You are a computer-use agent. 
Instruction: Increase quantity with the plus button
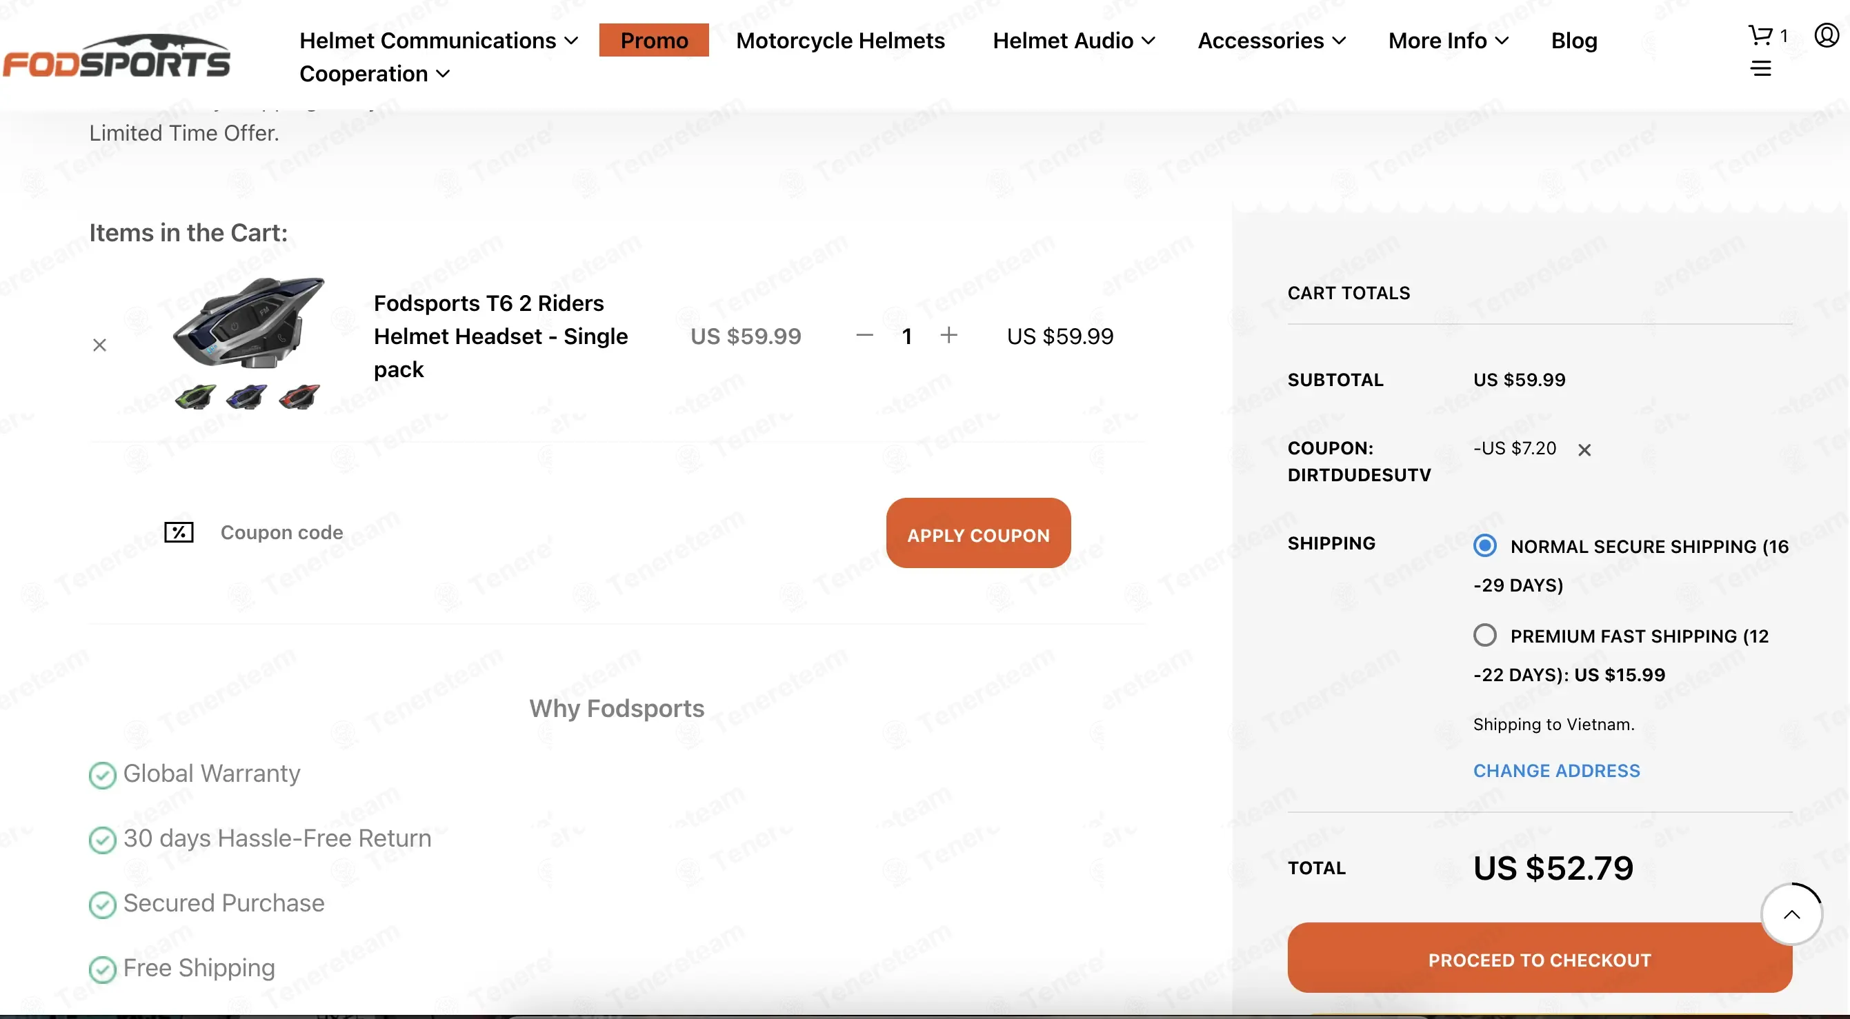[948, 335]
